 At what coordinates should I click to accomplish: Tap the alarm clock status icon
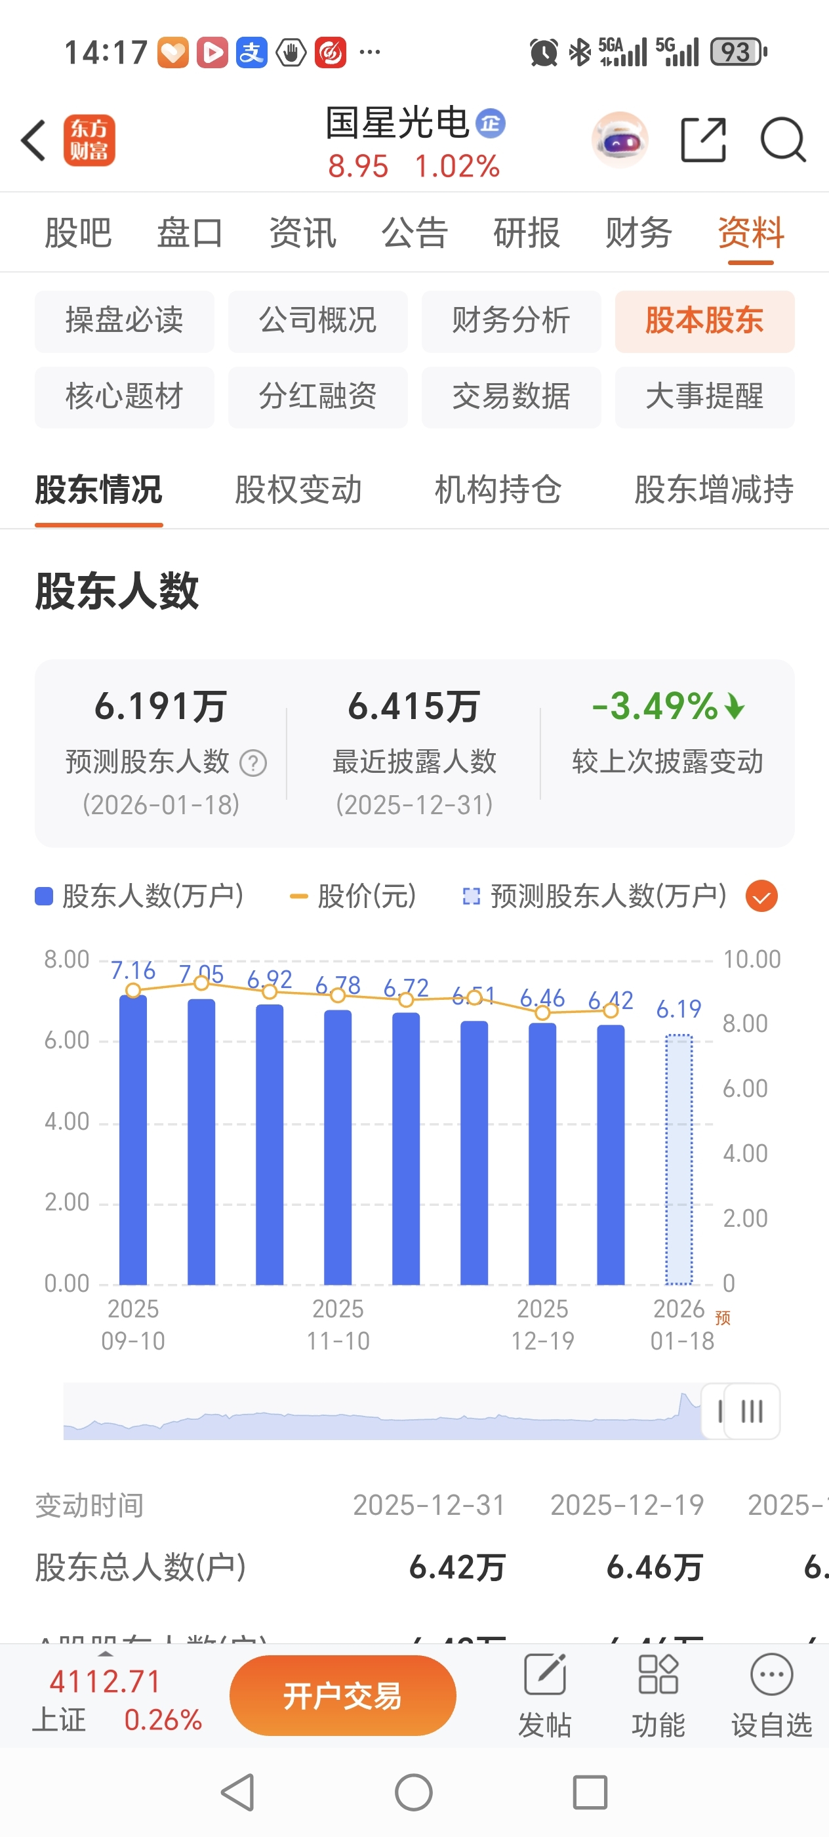pos(543,52)
